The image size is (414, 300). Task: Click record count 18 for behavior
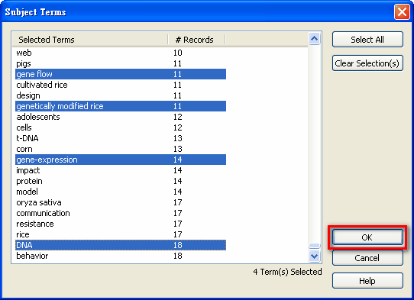pos(178,256)
